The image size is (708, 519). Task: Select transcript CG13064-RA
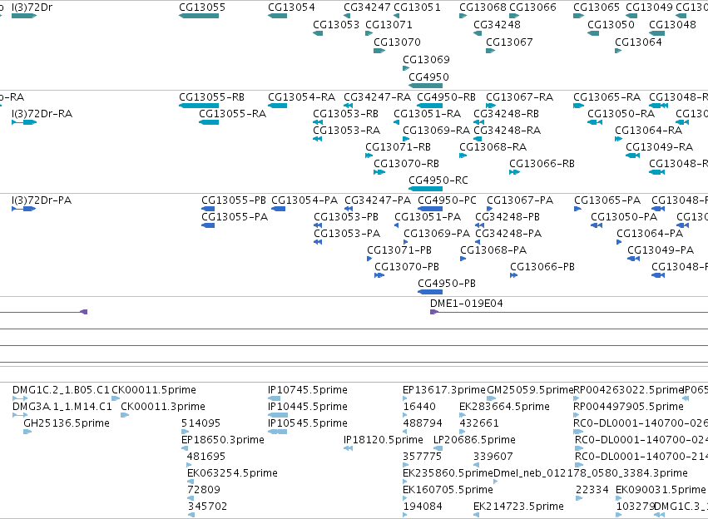click(649, 131)
